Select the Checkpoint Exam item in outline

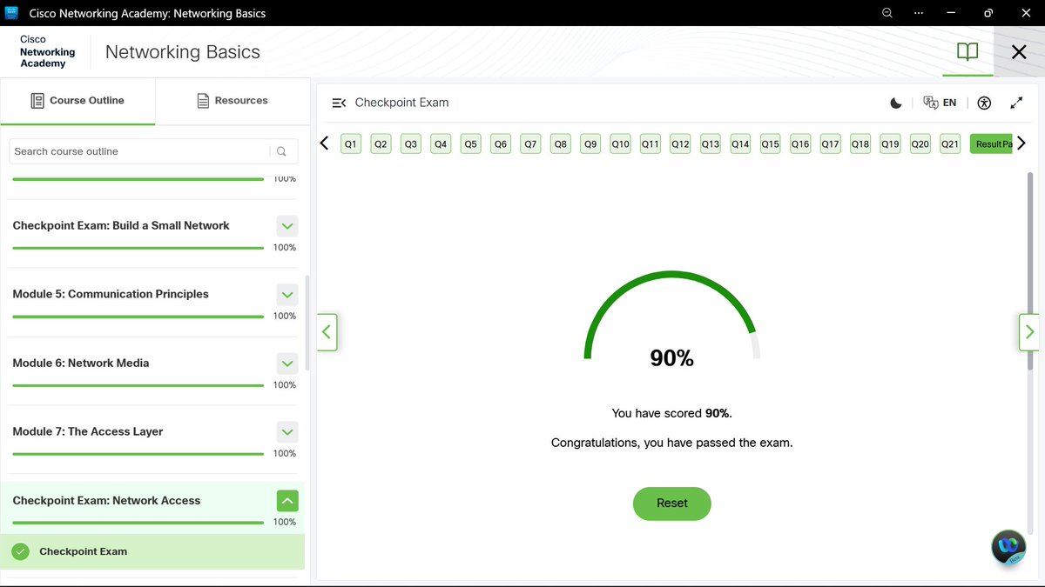coord(152,551)
